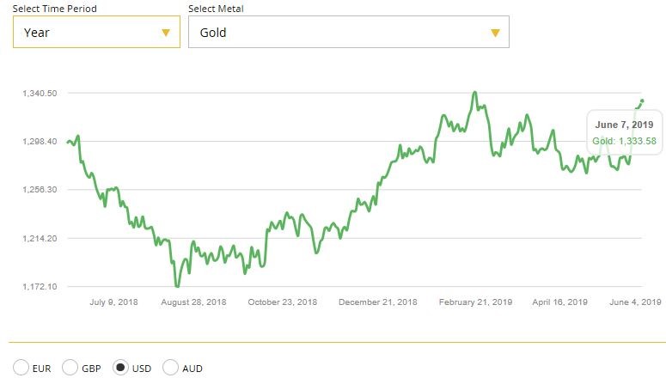666x378 pixels.
Task: Click the February 21, 2019 date label
Action: (475, 302)
